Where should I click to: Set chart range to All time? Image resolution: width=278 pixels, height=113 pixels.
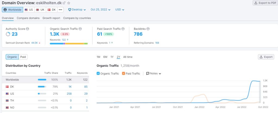128,57
